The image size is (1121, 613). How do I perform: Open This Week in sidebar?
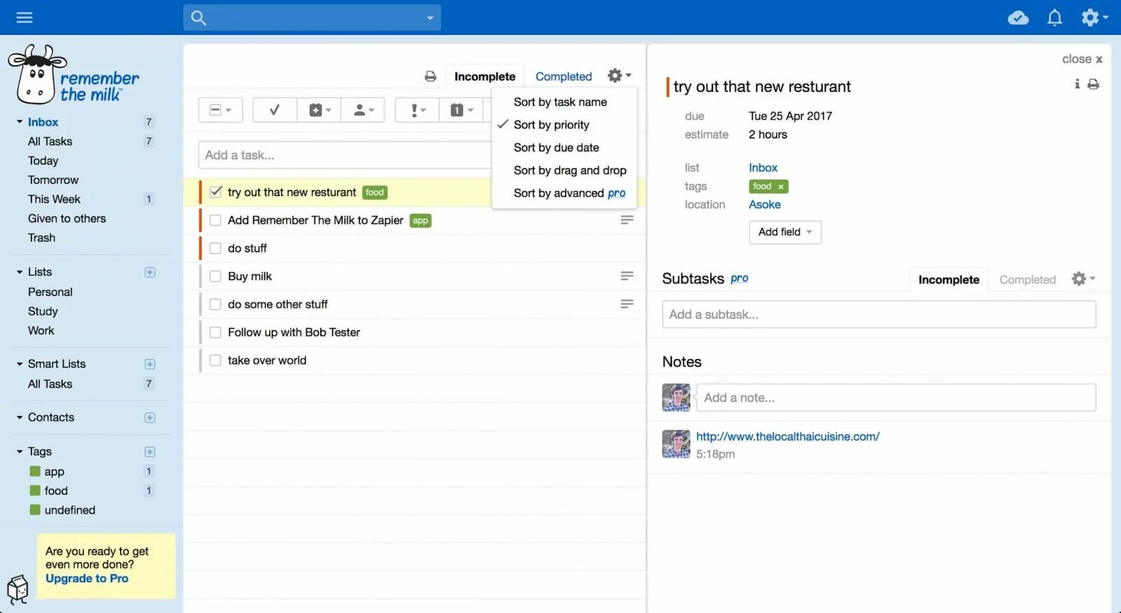54,199
